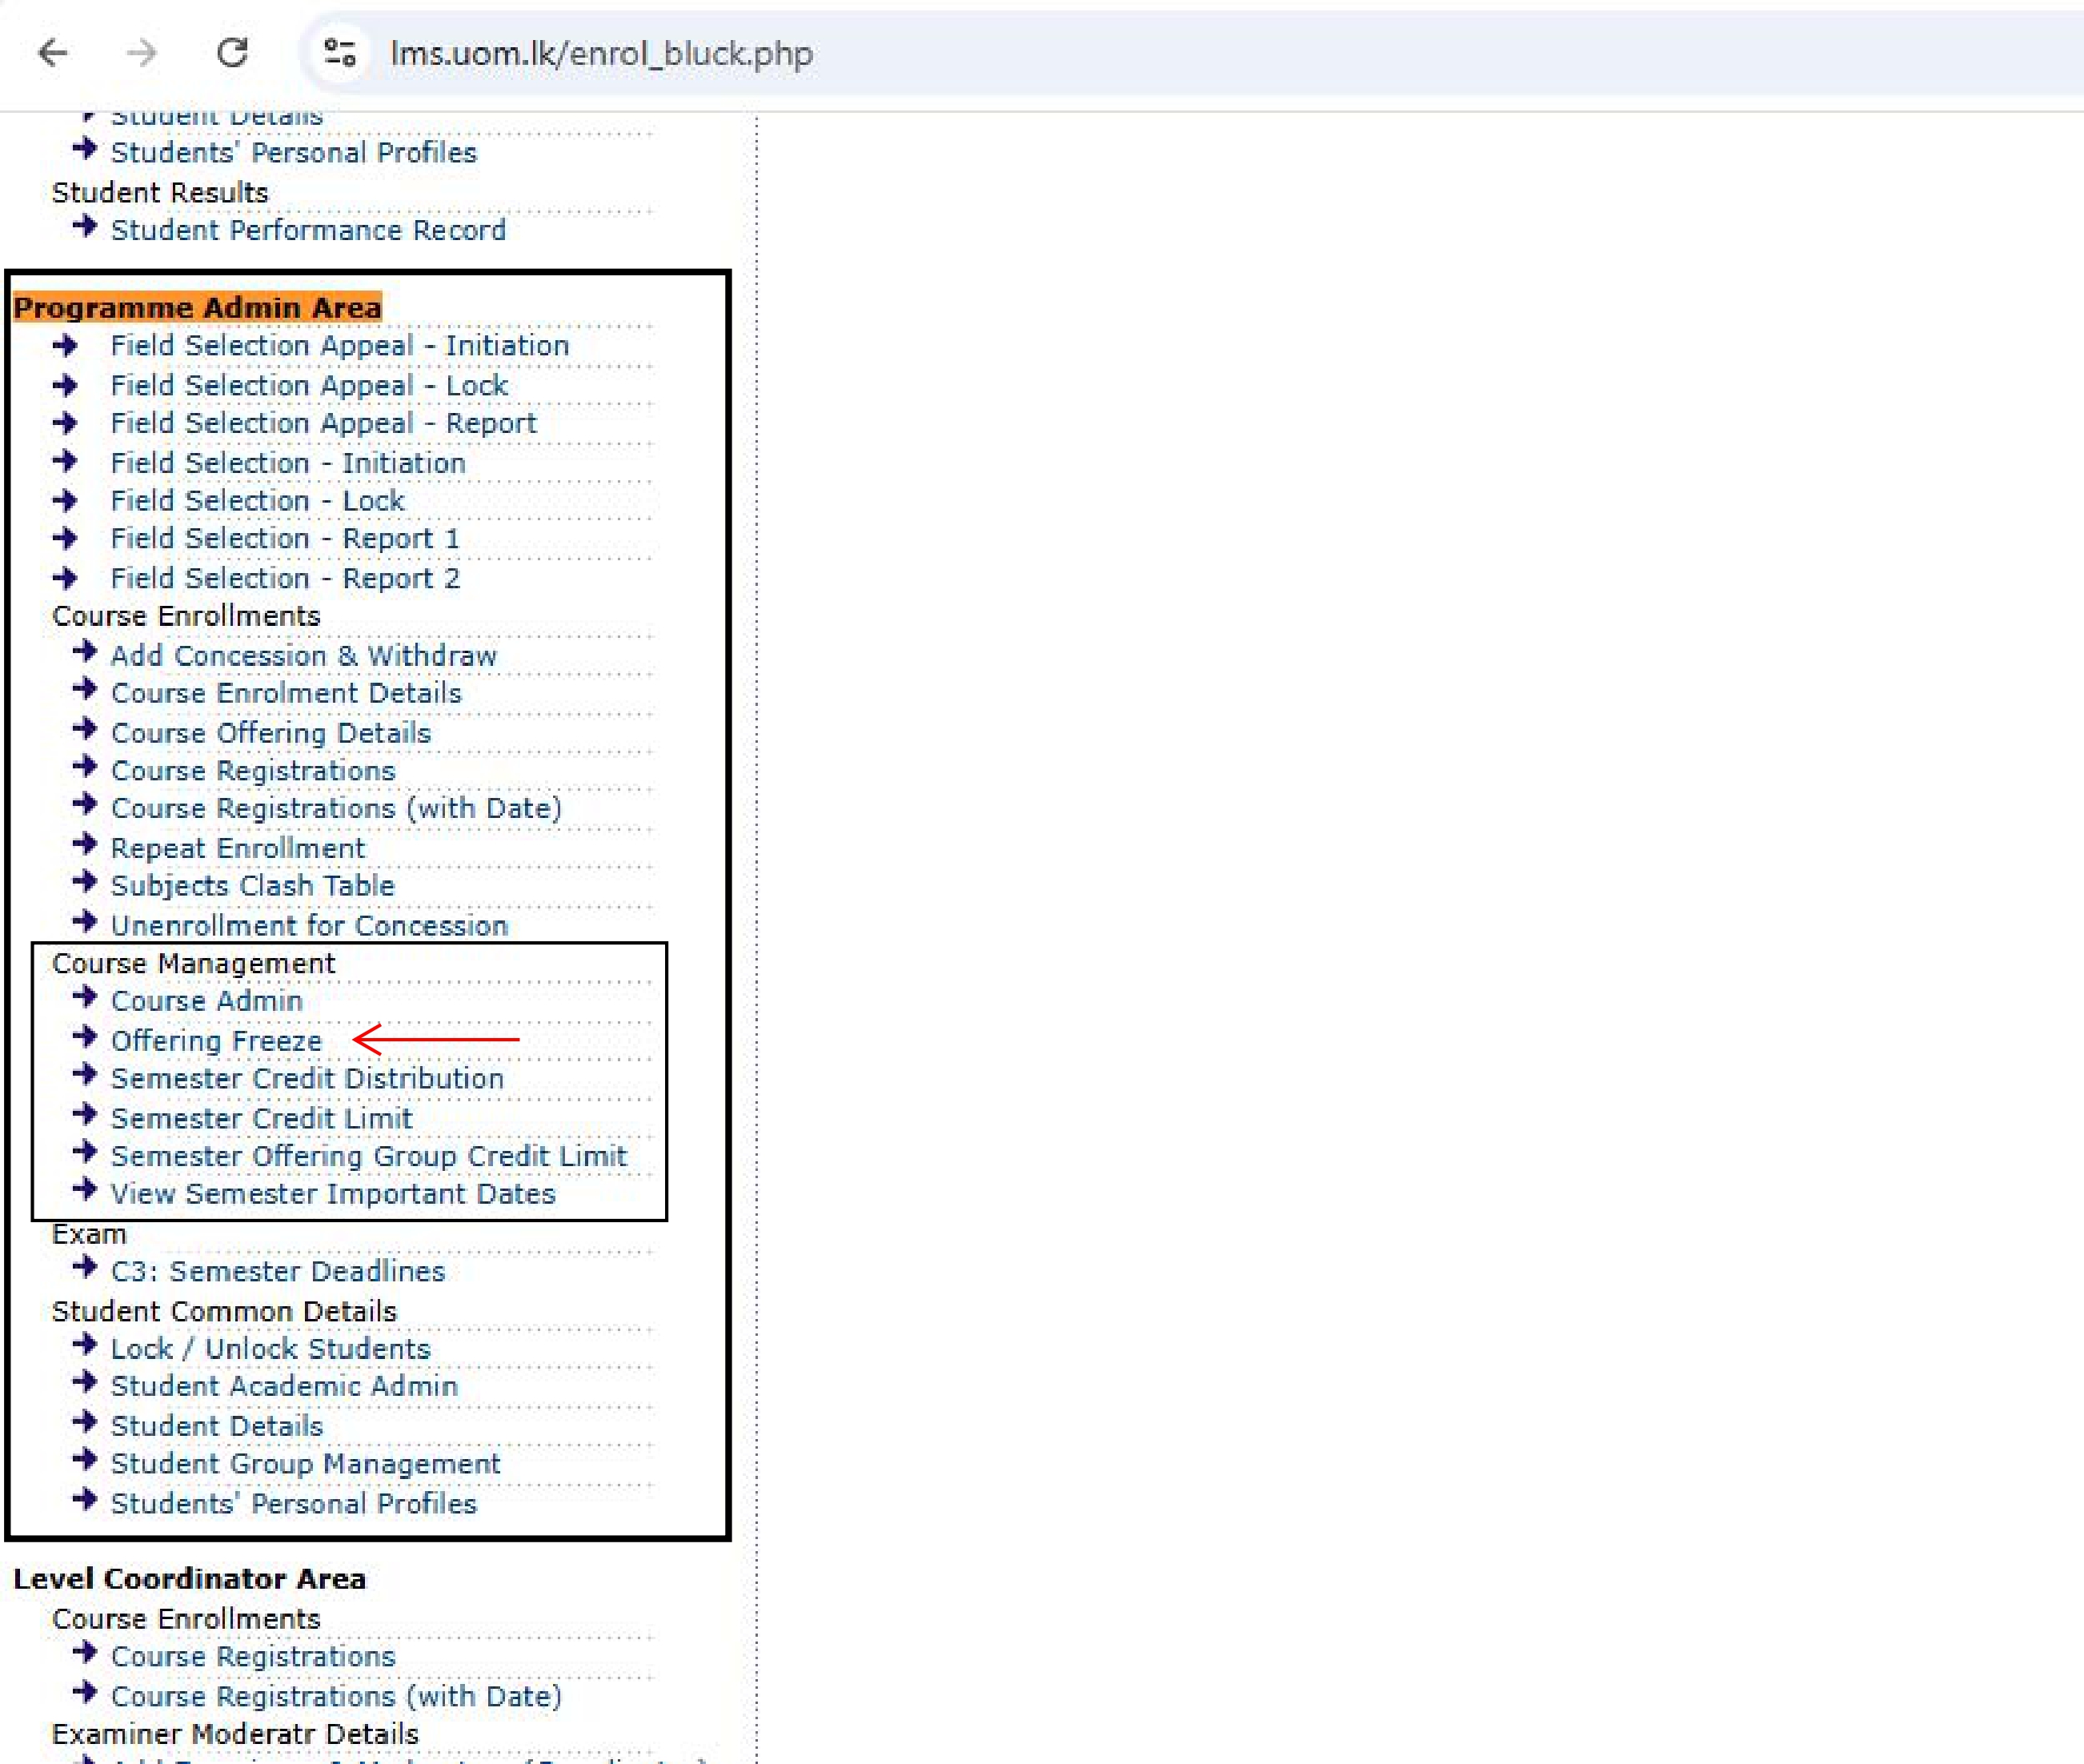Open Course Enrolment Details
Image resolution: width=2084 pixels, height=1764 pixels.
tap(286, 693)
